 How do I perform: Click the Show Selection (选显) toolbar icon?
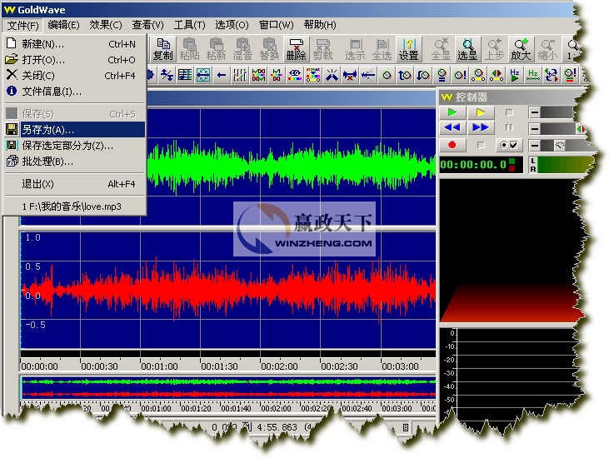pos(467,49)
